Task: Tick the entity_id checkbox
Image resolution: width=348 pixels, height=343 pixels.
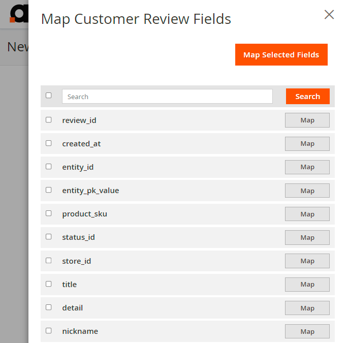Action: coord(49,167)
